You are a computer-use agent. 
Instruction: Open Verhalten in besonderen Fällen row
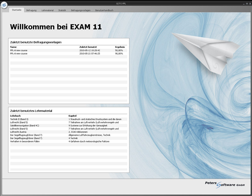point(68,141)
